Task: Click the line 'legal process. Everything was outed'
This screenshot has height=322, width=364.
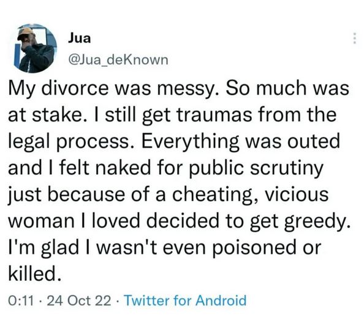Action: click(174, 142)
